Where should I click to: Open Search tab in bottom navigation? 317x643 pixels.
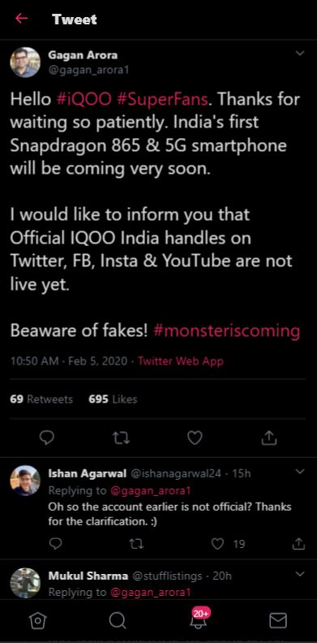(118, 621)
